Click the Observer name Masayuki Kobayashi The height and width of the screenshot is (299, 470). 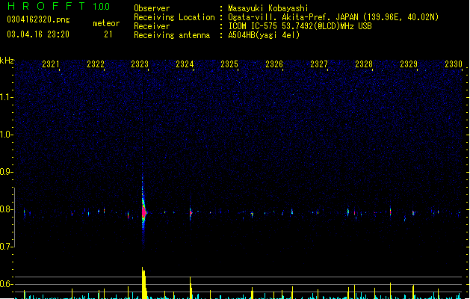coord(268,8)
